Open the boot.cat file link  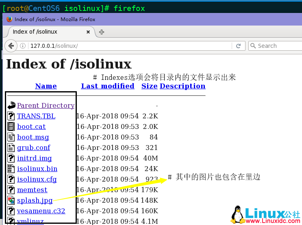tap(31, 126)
